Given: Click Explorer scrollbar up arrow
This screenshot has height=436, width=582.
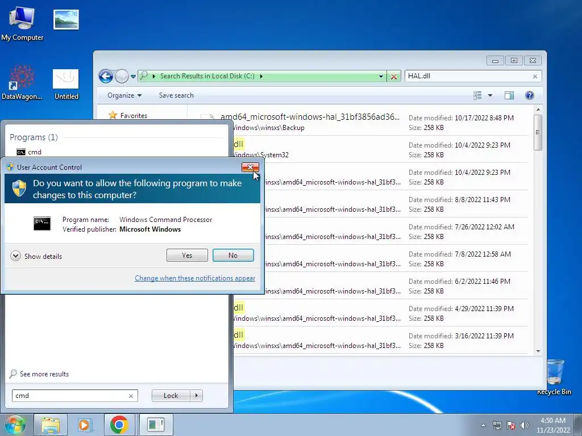Looking at the screenshot, I should 538,110.
